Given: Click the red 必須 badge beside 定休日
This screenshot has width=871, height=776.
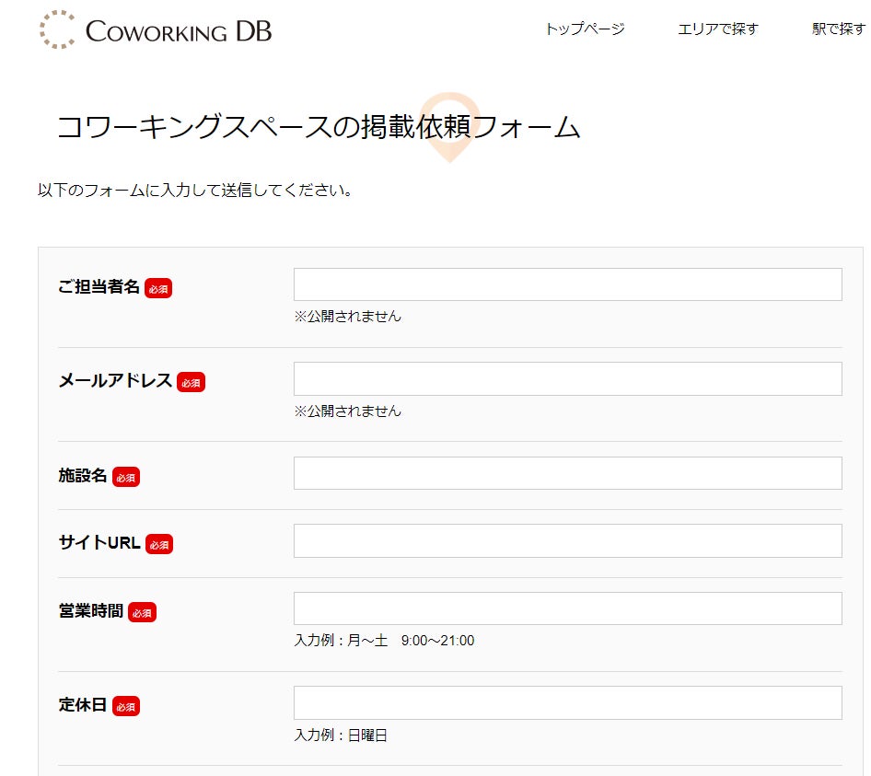Looking at the screenshot, I should pos(126,707).
